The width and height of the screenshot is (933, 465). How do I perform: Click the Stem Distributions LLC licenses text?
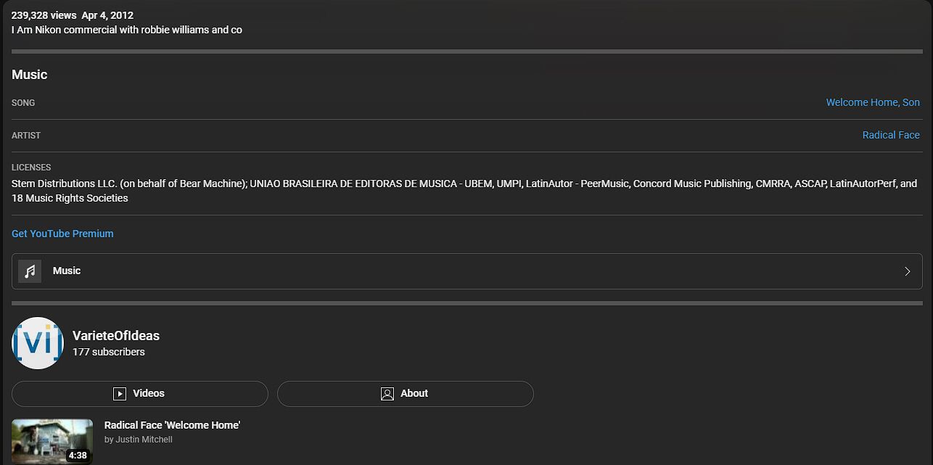pyautogui.click(x=464, y=191)
